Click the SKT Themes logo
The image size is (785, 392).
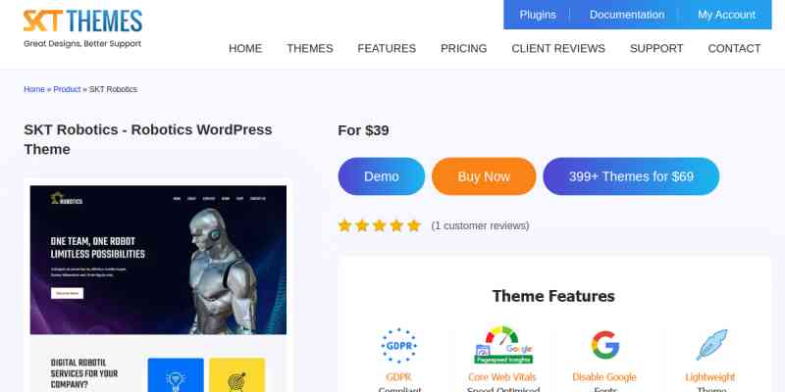tap(82, 28)
